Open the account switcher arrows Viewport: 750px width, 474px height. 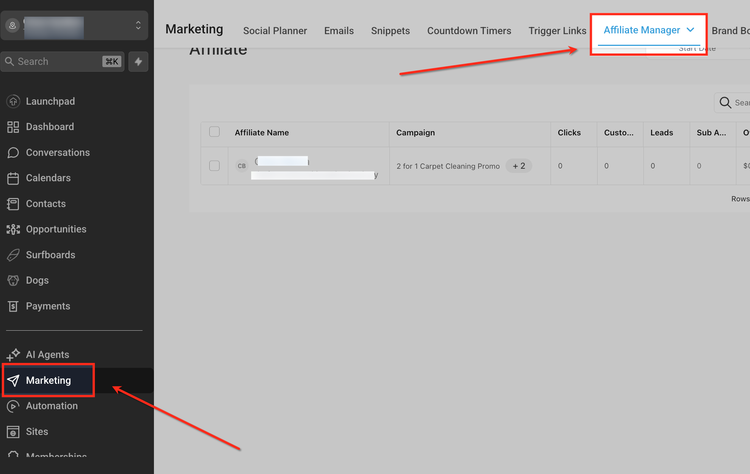point(138,25)
